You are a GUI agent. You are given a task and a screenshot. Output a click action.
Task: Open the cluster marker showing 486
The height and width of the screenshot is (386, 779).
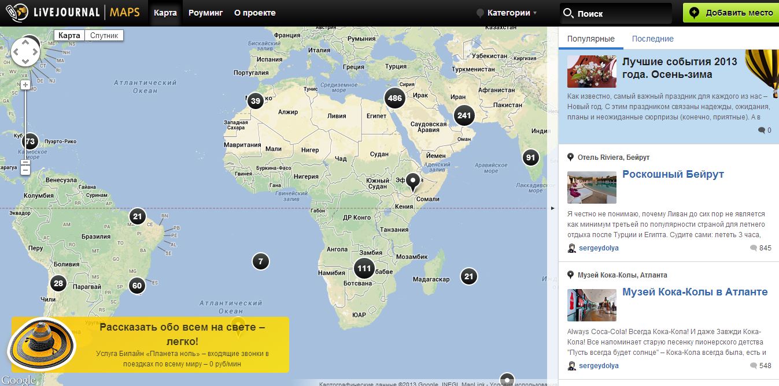395,98
